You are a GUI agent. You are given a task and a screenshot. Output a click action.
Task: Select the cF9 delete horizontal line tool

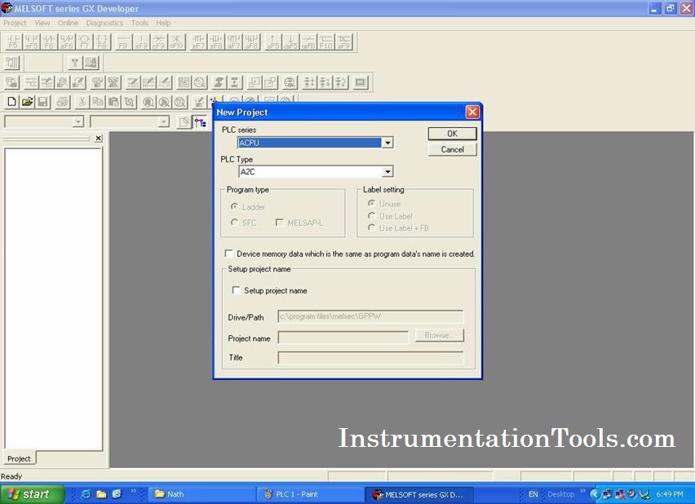(x=159, y=42)
